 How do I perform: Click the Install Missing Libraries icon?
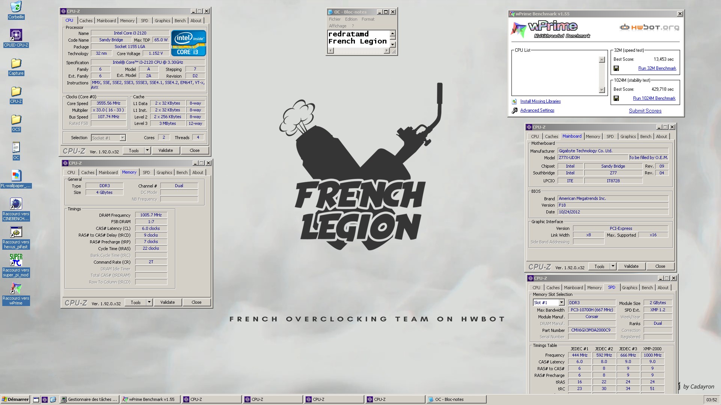[514, 102]
